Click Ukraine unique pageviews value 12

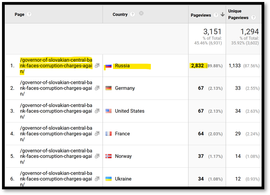click(238, 179)
